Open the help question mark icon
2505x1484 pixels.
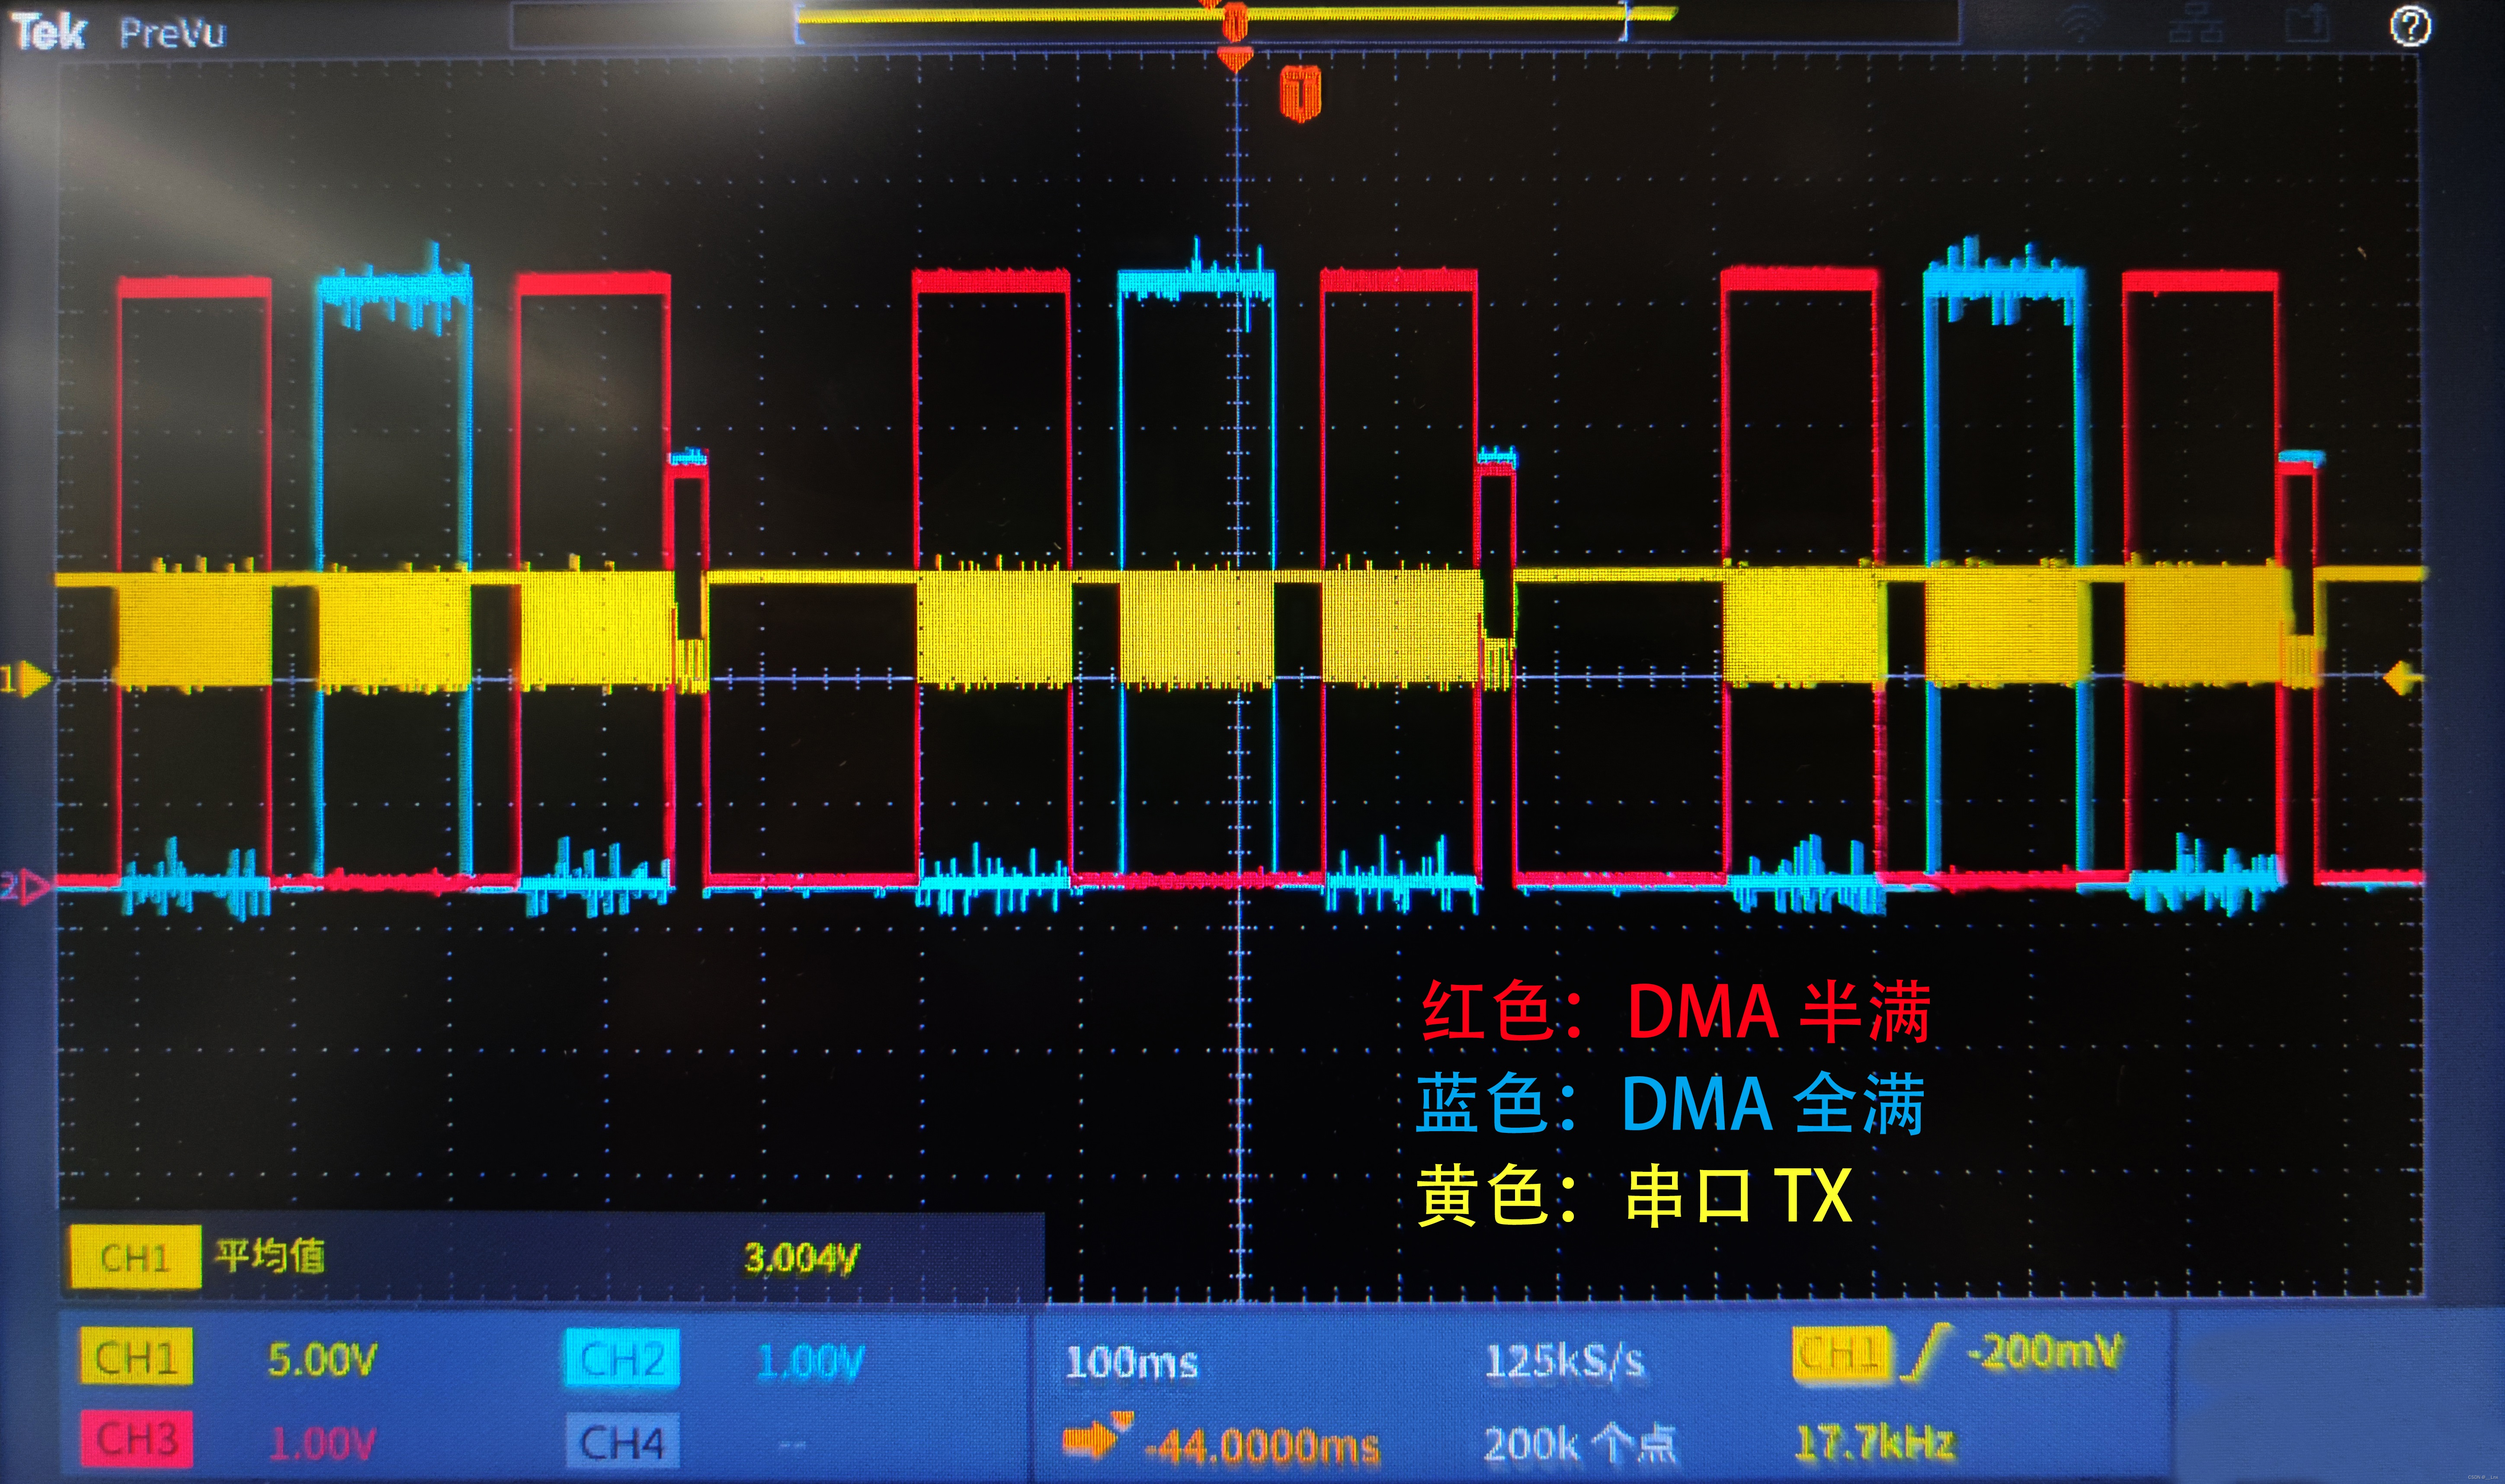(x=2410, y=27)
